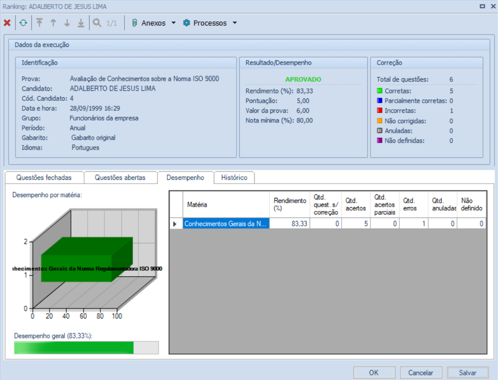
Task: Click the Qtd. erros cell with 1
Action: [x=414, y=224]
